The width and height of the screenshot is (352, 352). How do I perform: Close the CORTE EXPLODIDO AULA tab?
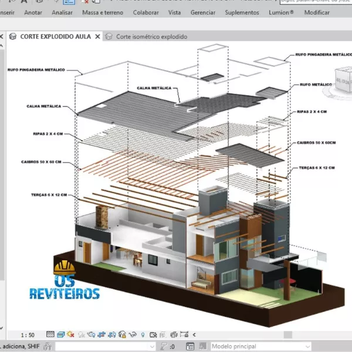[x=97, y=36]
